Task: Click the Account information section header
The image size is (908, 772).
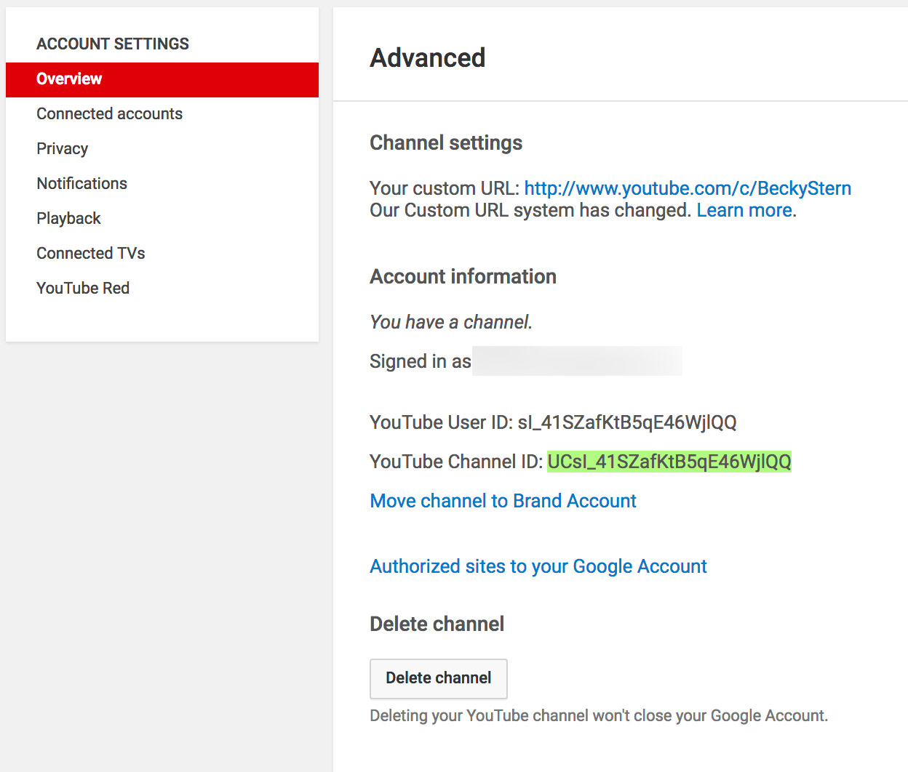Action: [463, 276]
